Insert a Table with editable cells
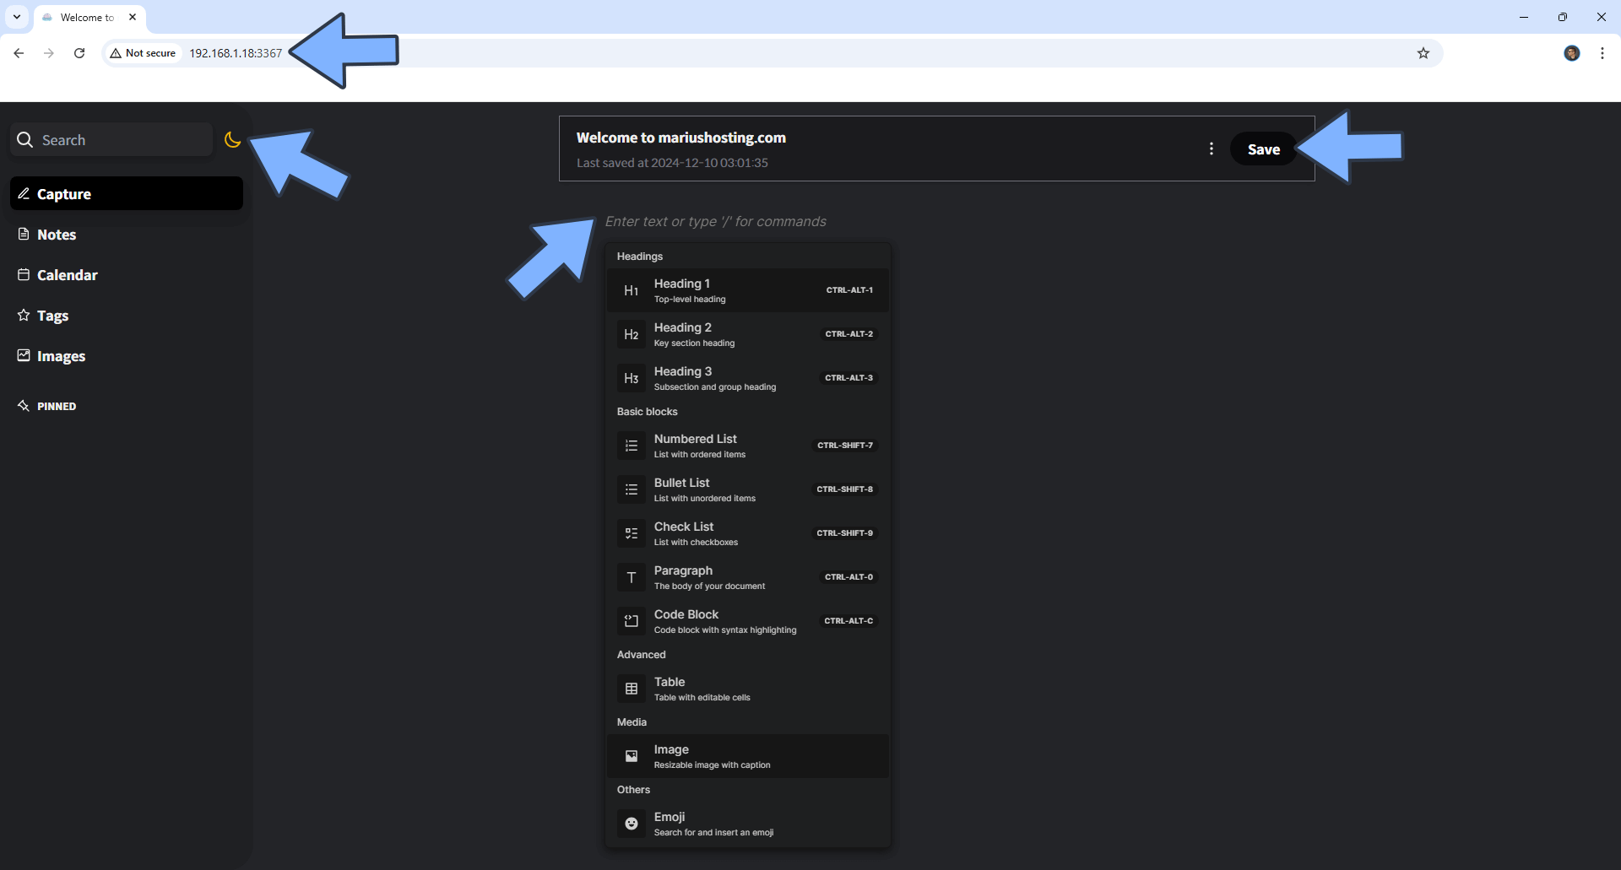 click(x=748, y=689)
